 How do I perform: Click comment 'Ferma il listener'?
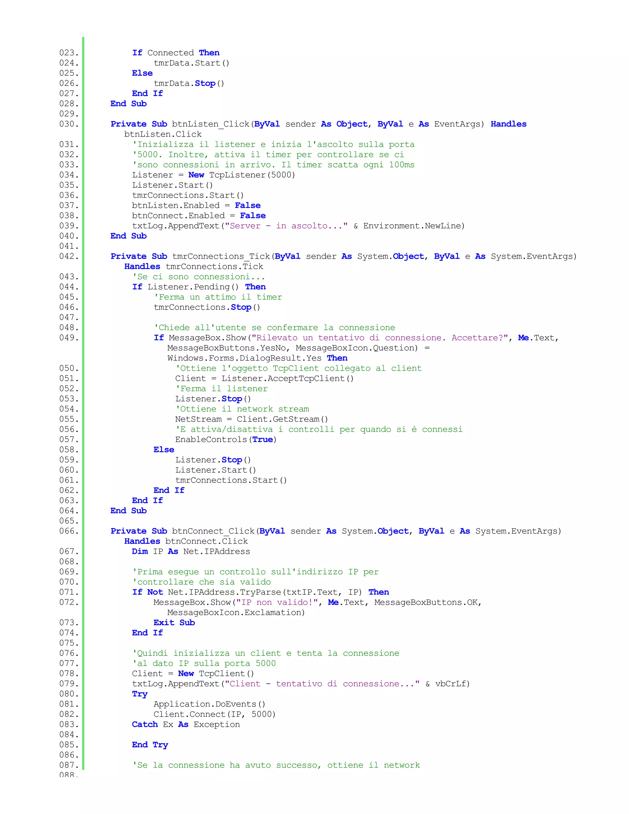pyautogui.click(x=222, y=388)
